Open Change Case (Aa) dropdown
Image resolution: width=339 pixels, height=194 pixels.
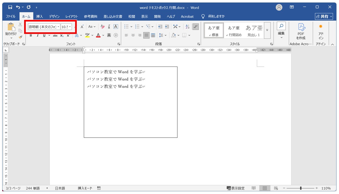pos(92,27)
